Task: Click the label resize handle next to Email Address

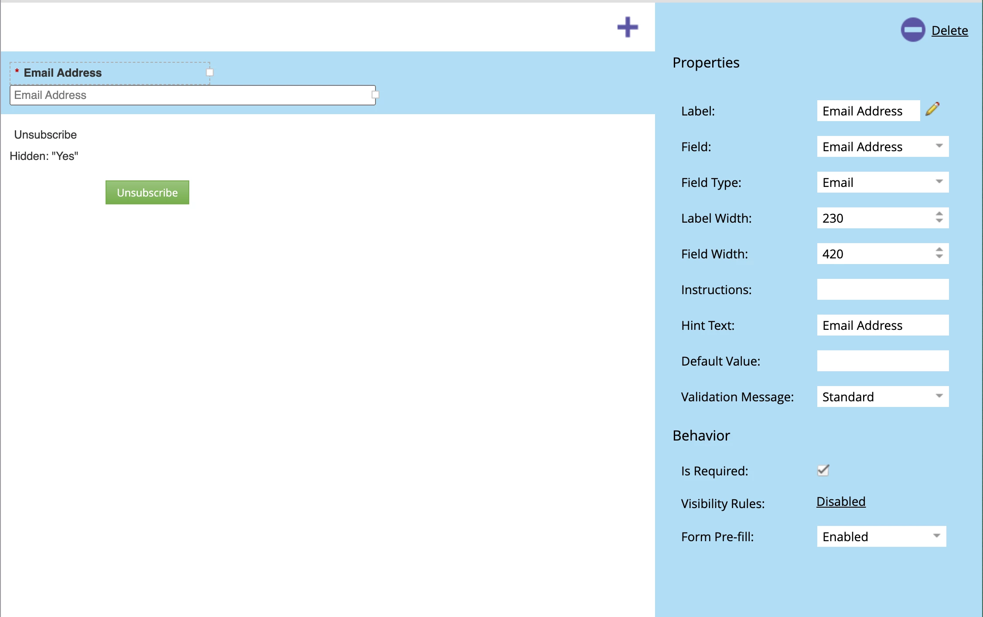Action: [x=210, y=72]
